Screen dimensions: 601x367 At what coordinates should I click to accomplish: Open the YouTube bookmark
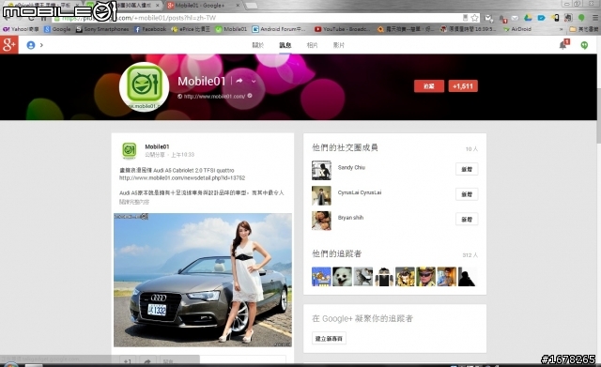342,29
